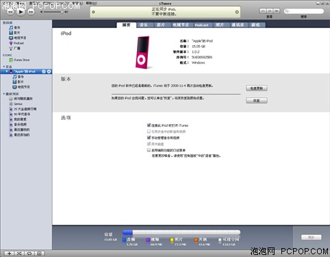Open the library Music (音乐) entry
The width and height of the screenshot is (330, 257).
[x=14, y=27]
